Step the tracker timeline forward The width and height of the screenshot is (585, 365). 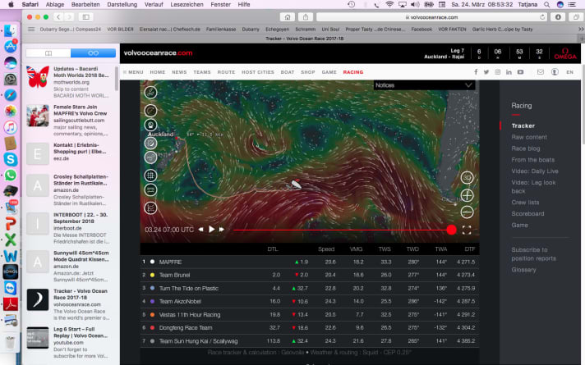coord(222,230)
